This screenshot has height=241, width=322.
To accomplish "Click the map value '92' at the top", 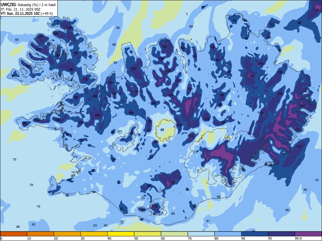I will [x=203, y=7].
